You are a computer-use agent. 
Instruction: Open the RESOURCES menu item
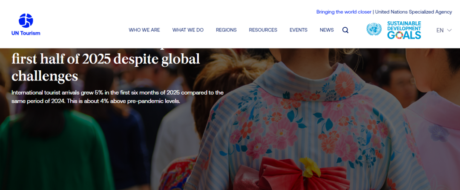(263, 30)
